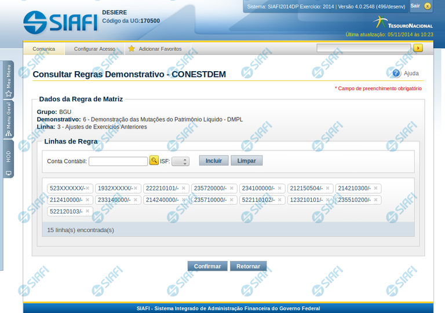The width and height of the screenshot is (445, 313).
Task: Click the text '15 linha(s) encontrada(s)'
Action: [x=81, y=230]
